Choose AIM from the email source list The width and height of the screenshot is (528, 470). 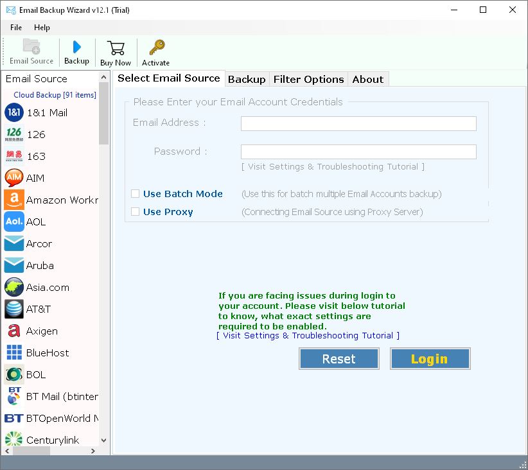pyautogui.click(x=35, y=178)
